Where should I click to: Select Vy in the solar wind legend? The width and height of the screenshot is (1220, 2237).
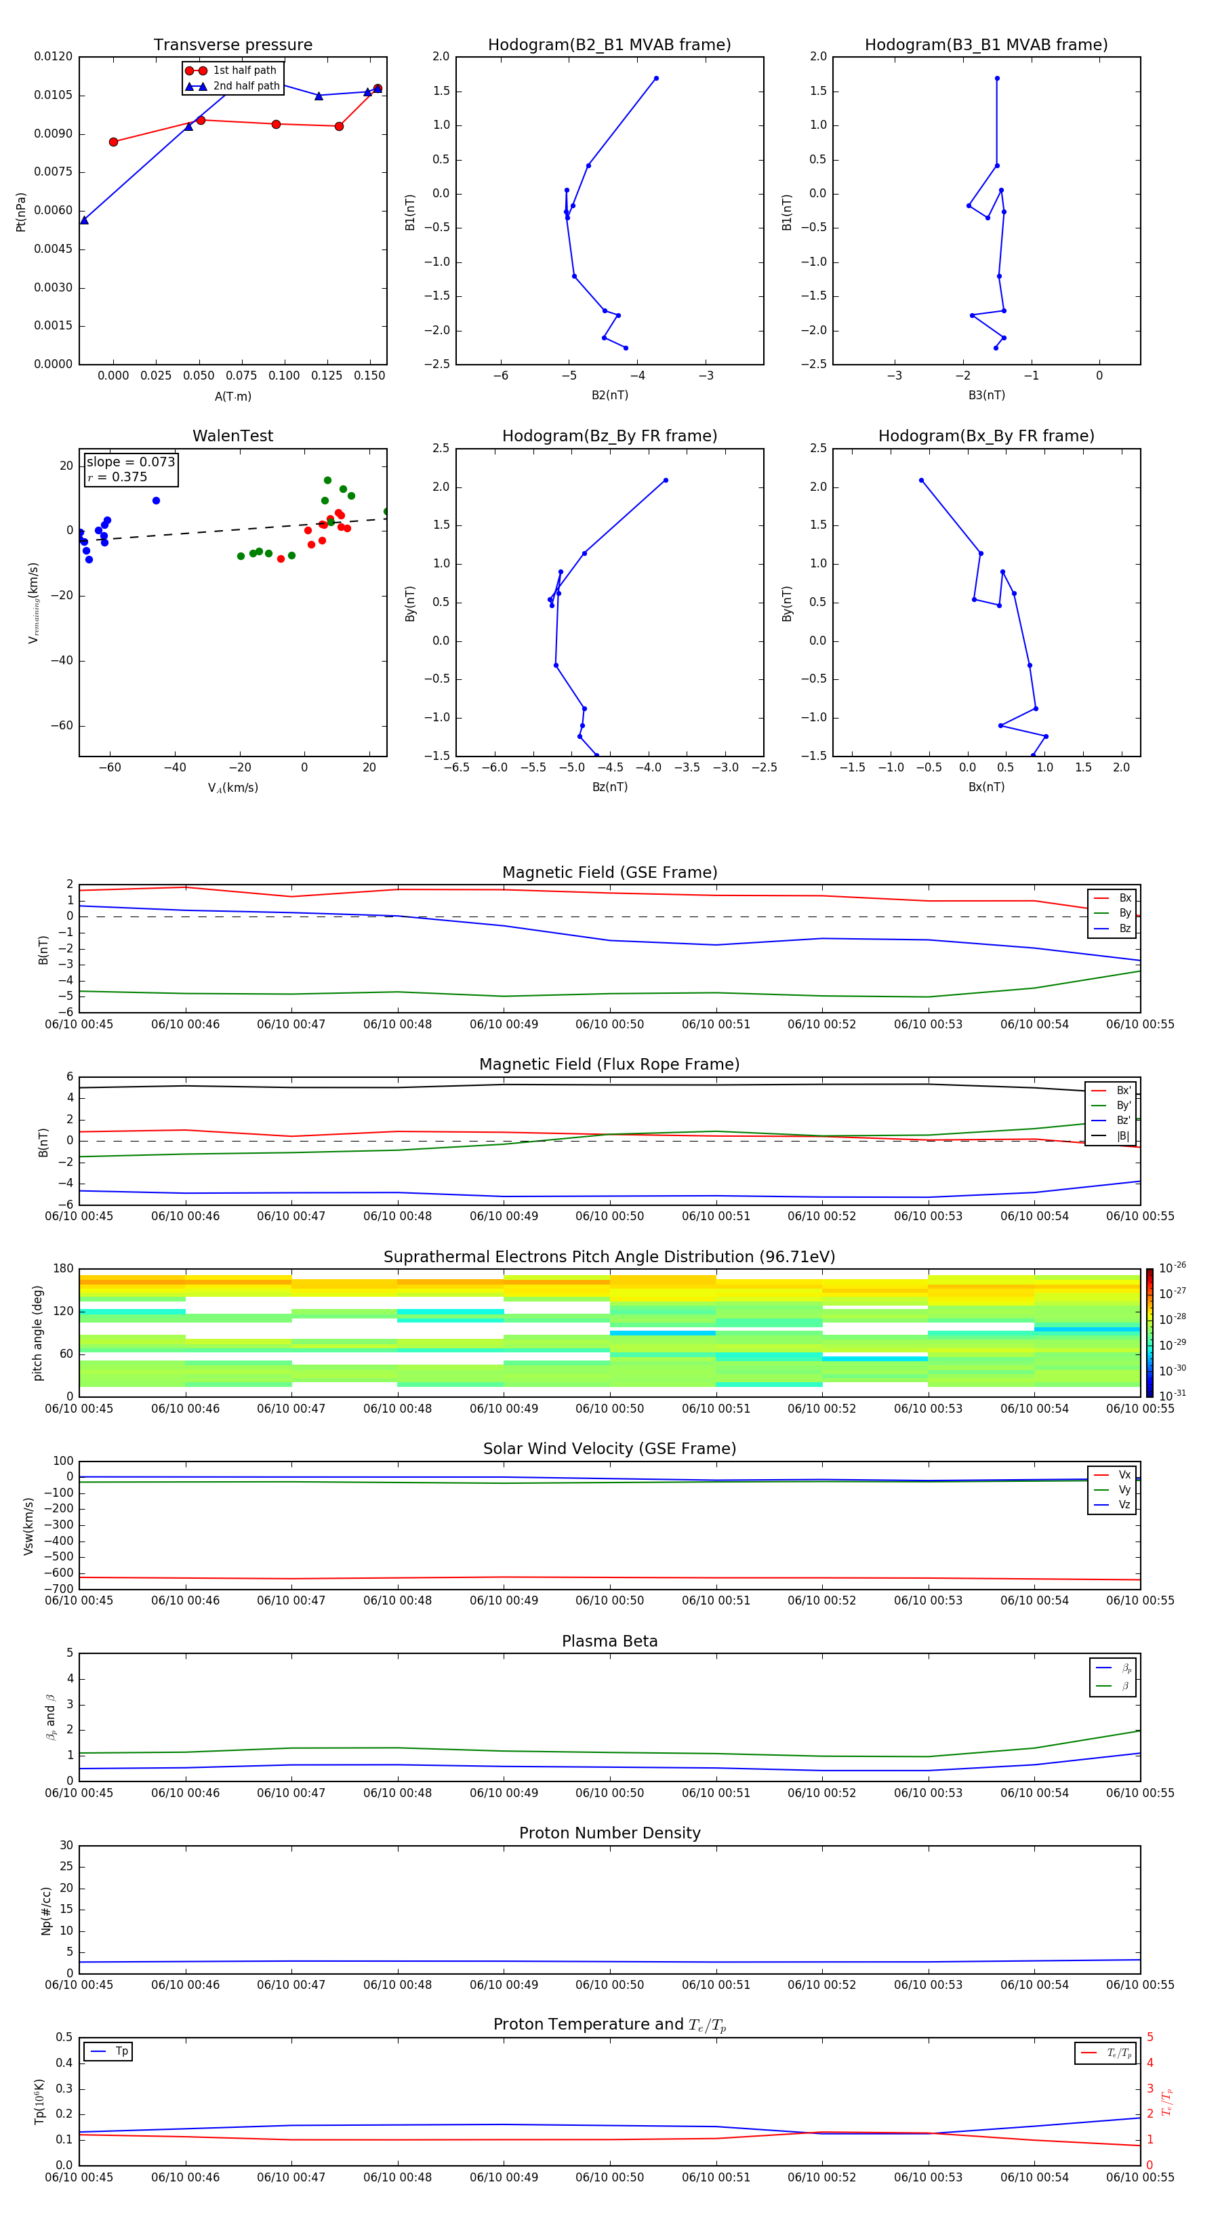(x=1113, y=1490)
